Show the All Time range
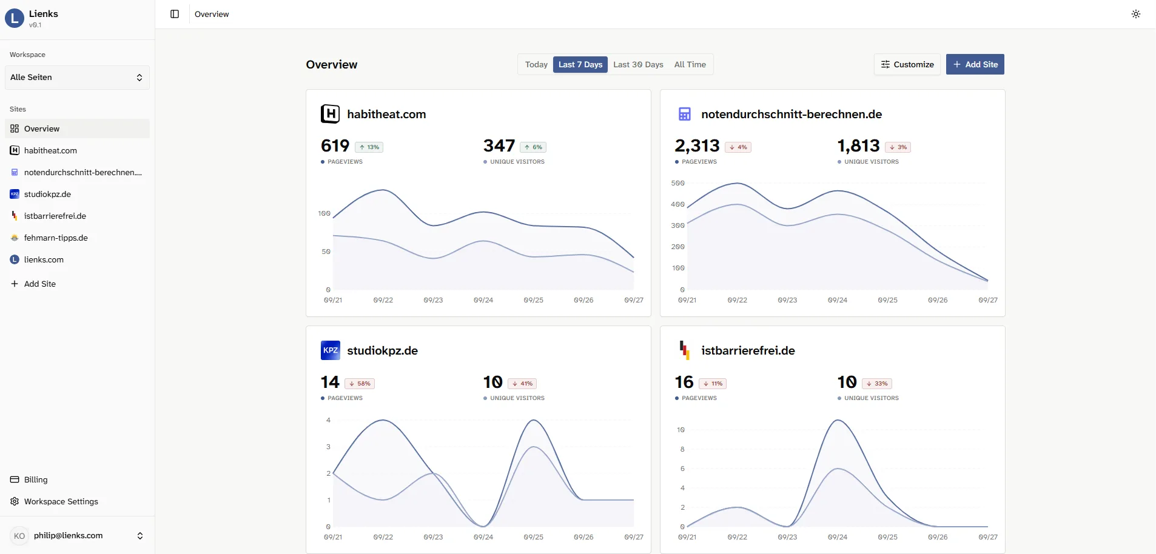Screen dimensions: 1156x554 (690, 64)
